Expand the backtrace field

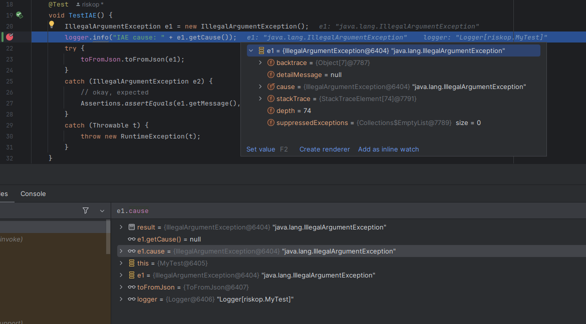pyautogui.click(x=260, y=62)
